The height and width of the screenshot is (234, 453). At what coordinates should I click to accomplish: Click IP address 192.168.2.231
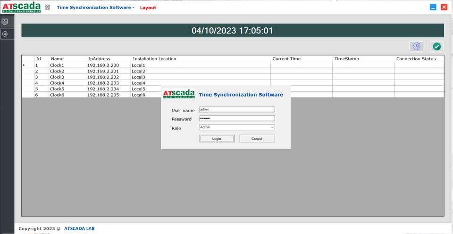click(109, 71)
